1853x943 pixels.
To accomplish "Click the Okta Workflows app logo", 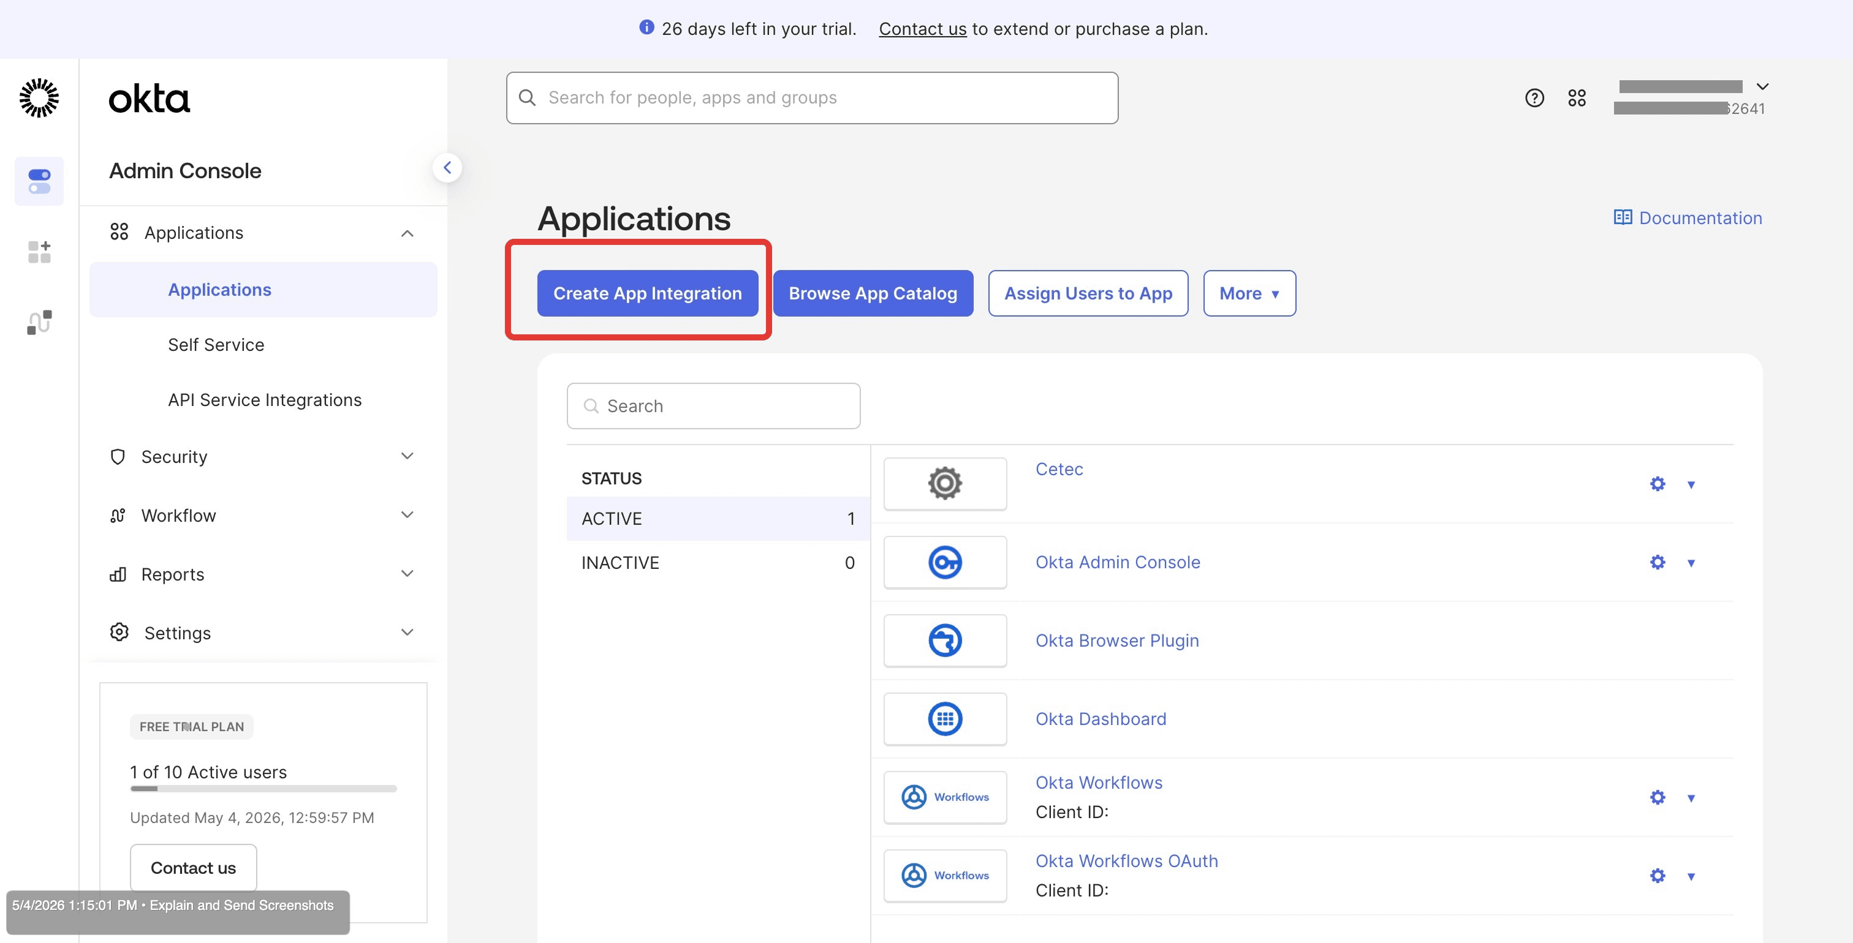I will pos(944,797).
